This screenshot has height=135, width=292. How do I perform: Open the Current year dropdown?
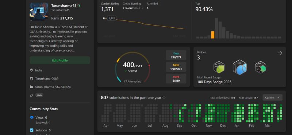[x=272, y=97]
